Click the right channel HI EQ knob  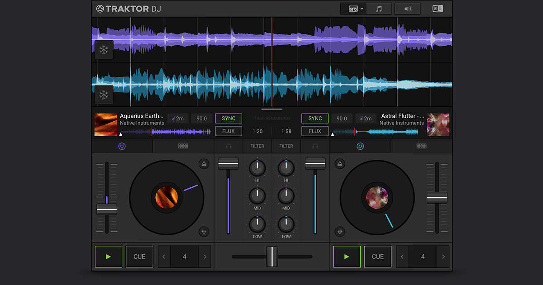pyautogui.click(x=286, y=168)
